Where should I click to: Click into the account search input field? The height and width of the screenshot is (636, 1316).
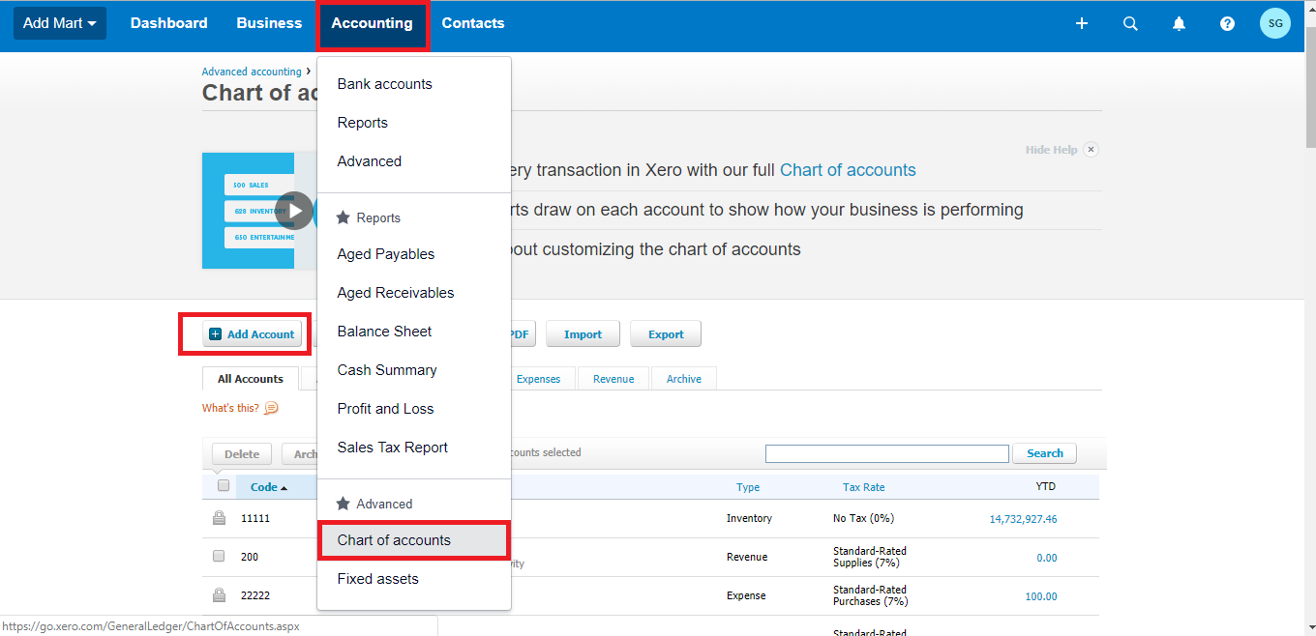(x=887, y=453)
